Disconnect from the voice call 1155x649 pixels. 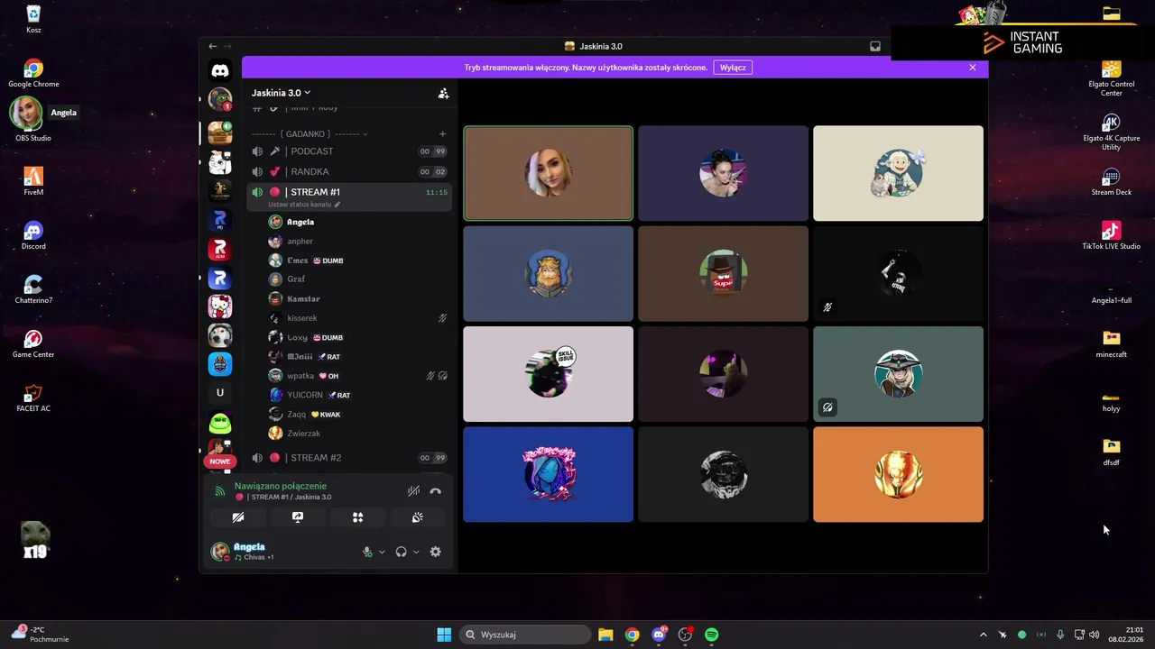[x=436, y=491]
